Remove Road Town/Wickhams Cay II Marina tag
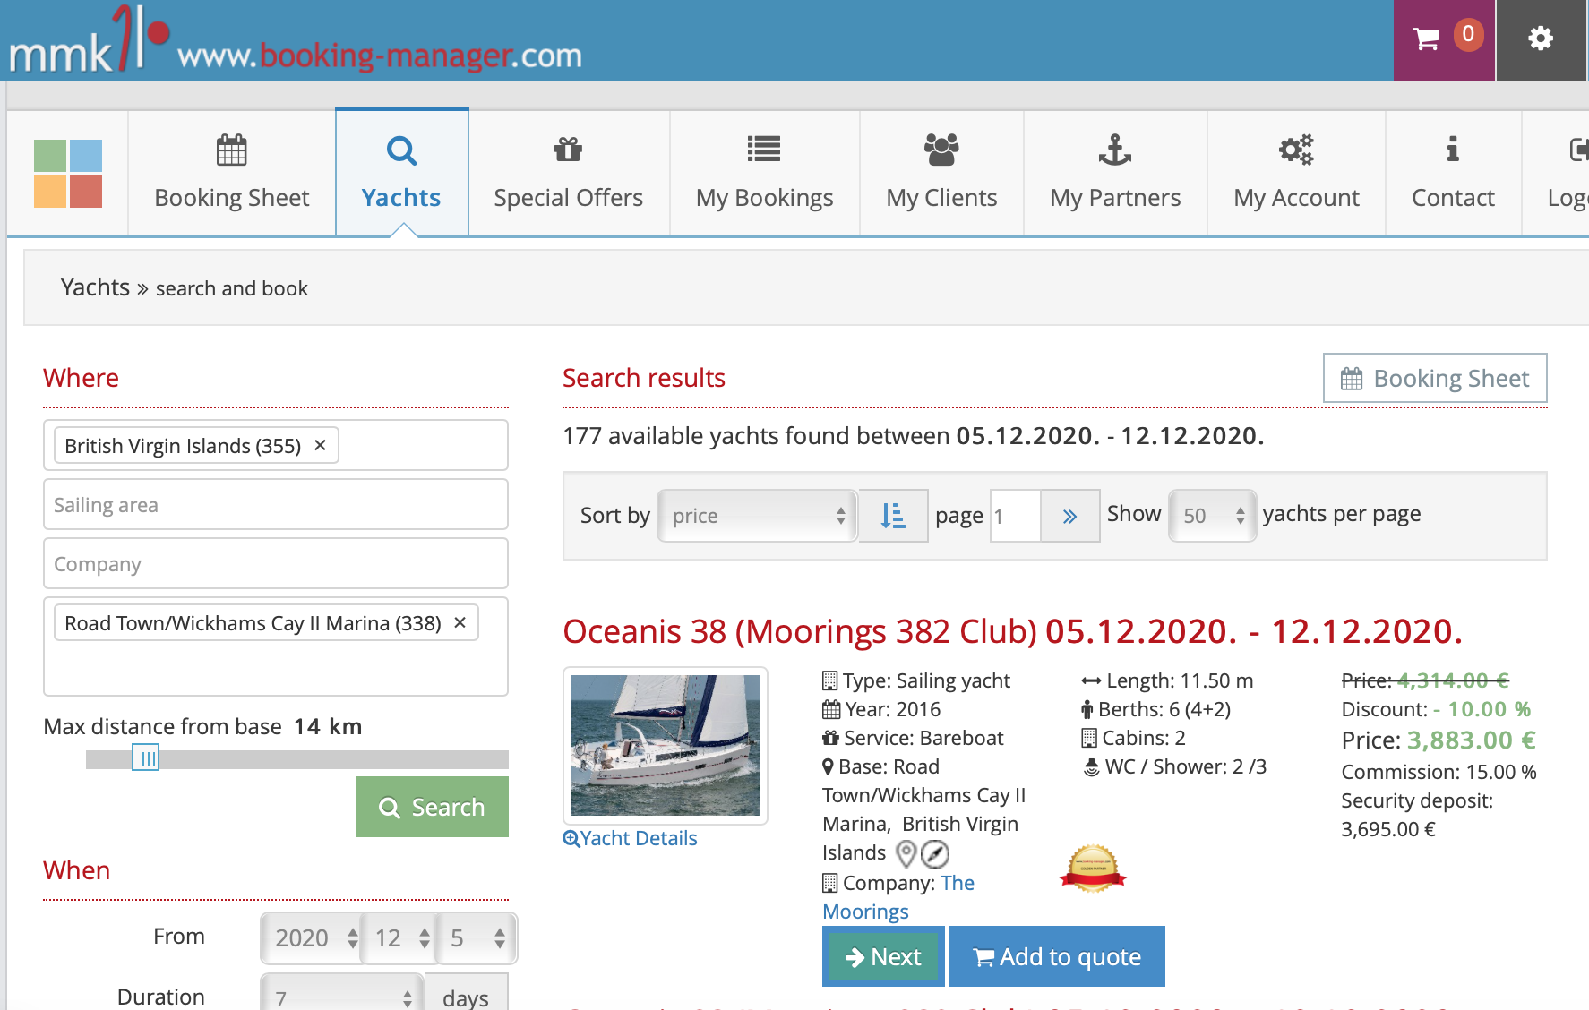 tap(460, 622)
